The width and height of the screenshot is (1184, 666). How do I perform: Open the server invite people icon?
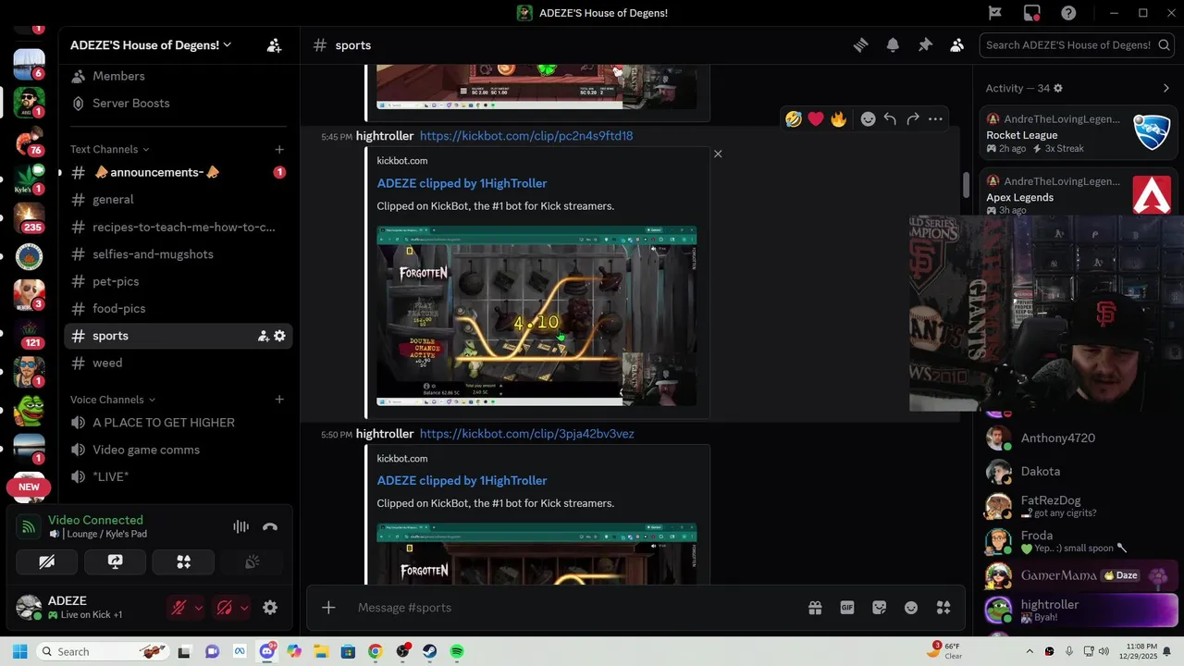[x=274, y=45]
